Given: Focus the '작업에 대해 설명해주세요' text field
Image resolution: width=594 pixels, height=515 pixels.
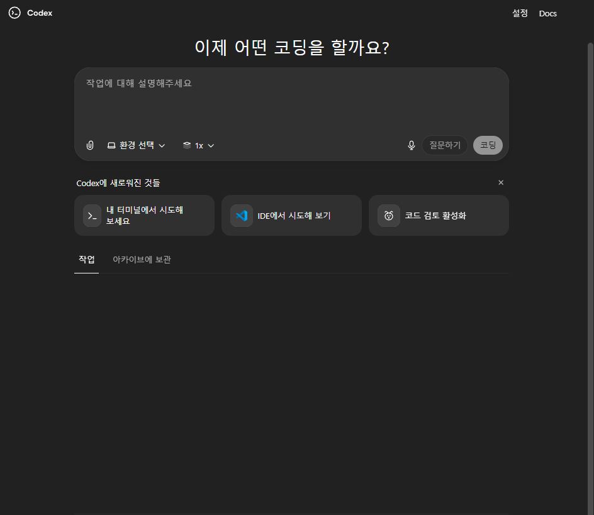Looking at the screenshot, I should pos(291,101).
